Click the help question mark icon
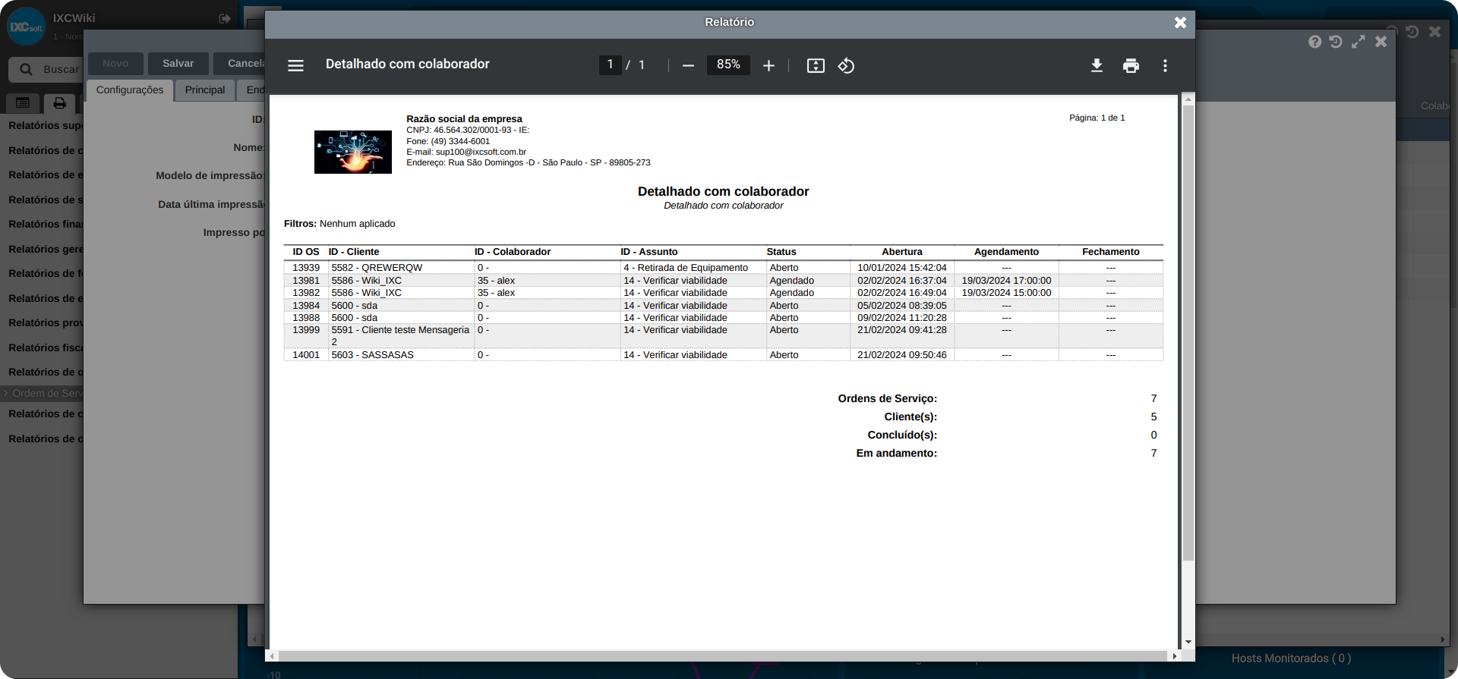Viewport: 1458px width, 679px height. pos(1314,42)
